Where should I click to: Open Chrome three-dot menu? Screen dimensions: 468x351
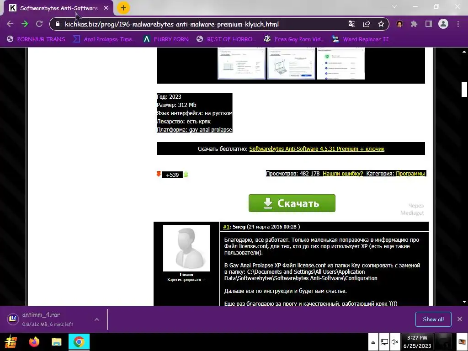coord(458,24)
